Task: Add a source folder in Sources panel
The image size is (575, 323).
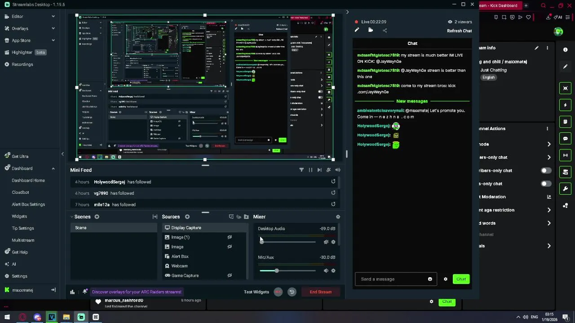Action: pos(246,217)
